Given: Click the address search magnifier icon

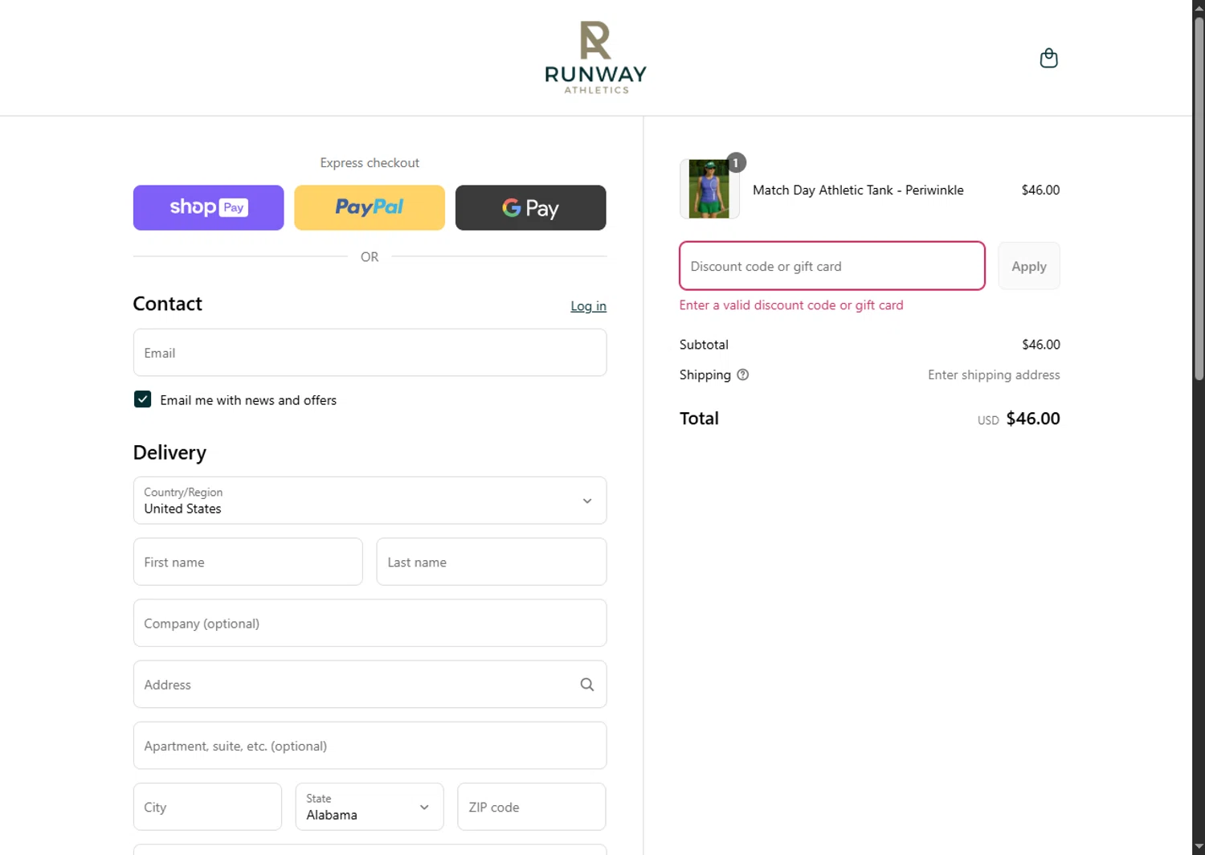Looking at the screenshot, I should coord(587,685).
